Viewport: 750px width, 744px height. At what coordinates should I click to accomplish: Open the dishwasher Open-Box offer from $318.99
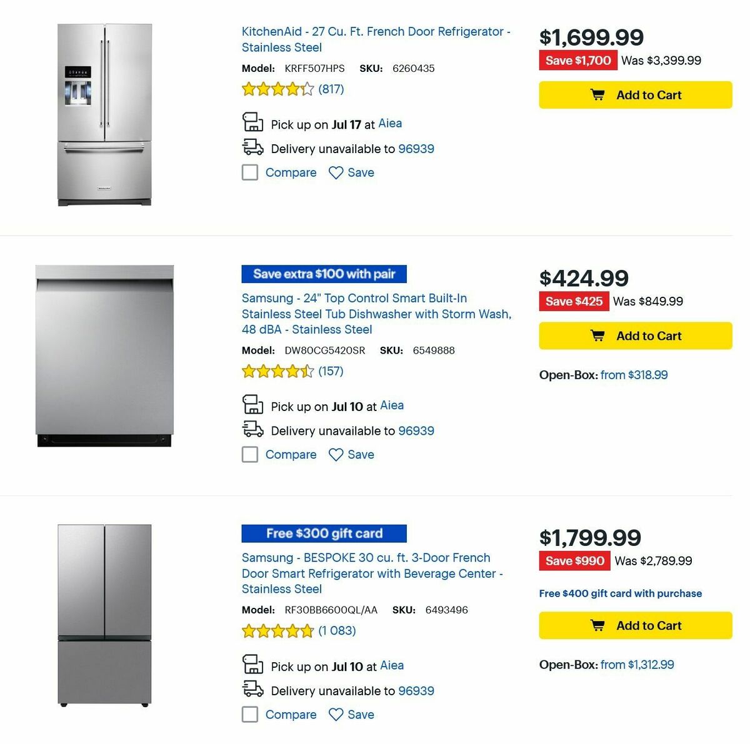(633, 375)
